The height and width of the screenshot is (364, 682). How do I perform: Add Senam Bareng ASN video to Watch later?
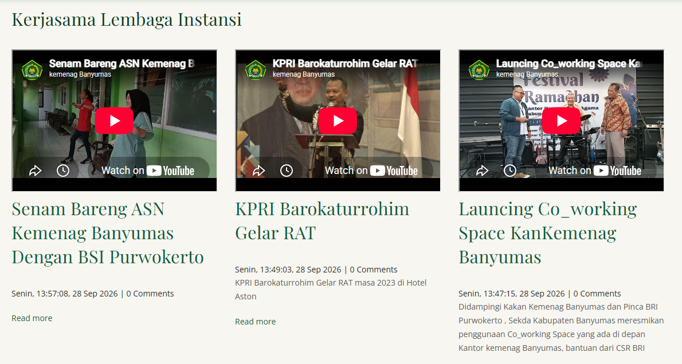tap(63, 171)
